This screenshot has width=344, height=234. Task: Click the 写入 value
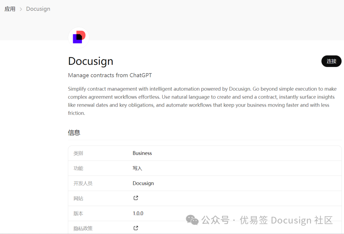[x=137, y=168]
